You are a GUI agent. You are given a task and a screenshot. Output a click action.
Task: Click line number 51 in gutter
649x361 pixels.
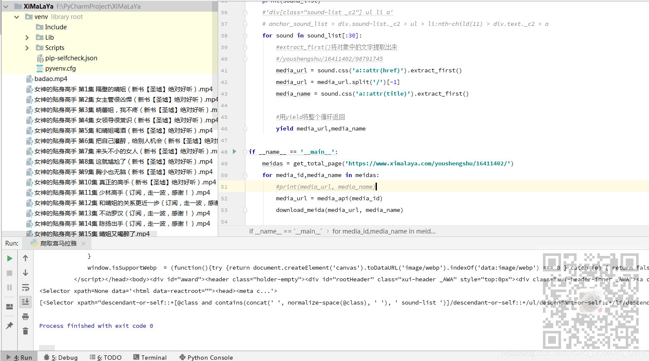[224, 187]
